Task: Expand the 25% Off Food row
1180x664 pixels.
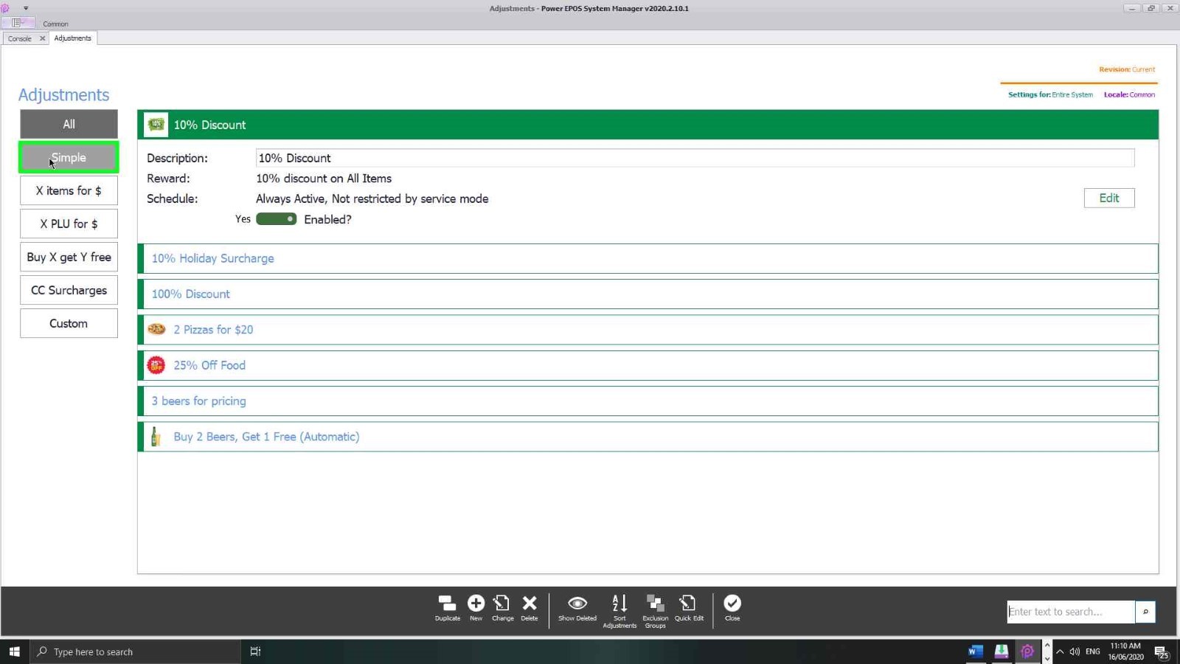Action: pos(648,365)
